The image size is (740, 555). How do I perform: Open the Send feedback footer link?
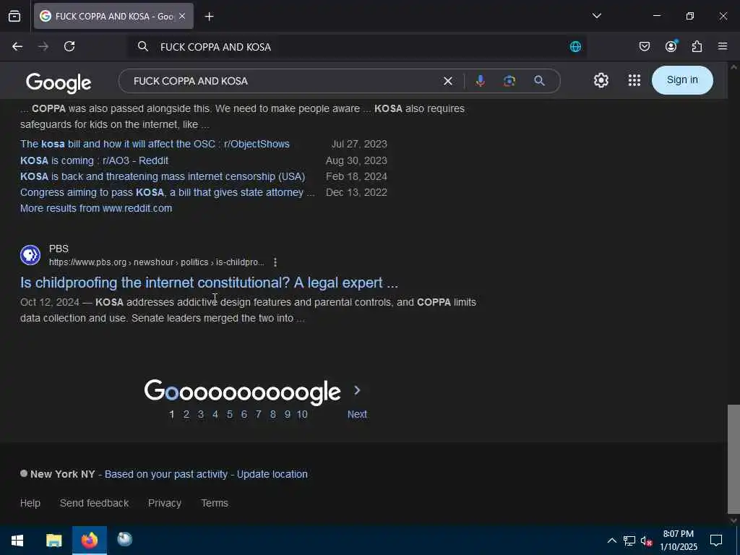click(95, 503)
